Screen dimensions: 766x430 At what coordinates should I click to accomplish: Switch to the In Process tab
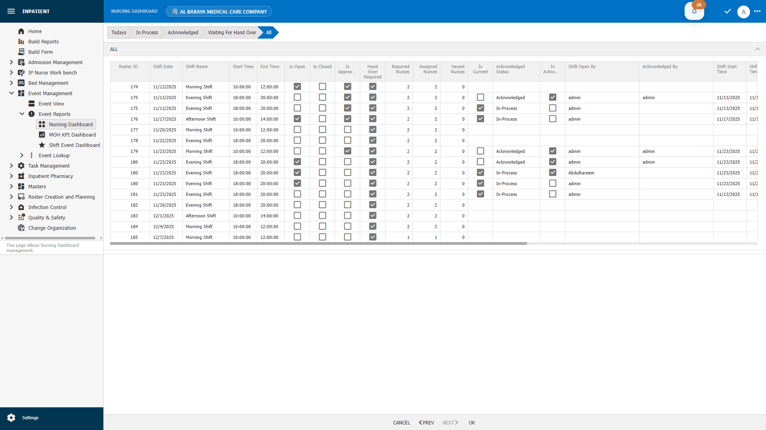[x=146, y=32]
